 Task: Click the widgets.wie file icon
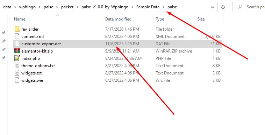(17, 80)
